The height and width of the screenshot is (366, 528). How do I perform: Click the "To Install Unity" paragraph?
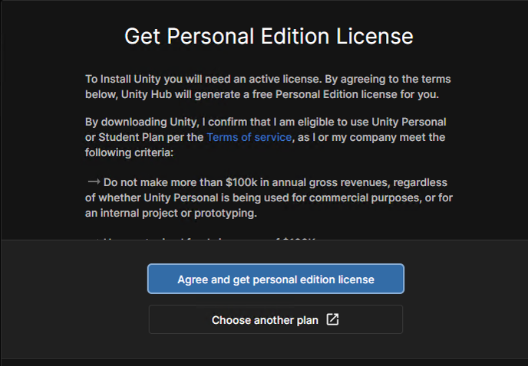point(268,87)
